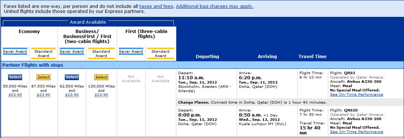This screenshot has height=138, width=404.
Task: Click the Partner Flights with stops heading
Action: coord(33,65)
